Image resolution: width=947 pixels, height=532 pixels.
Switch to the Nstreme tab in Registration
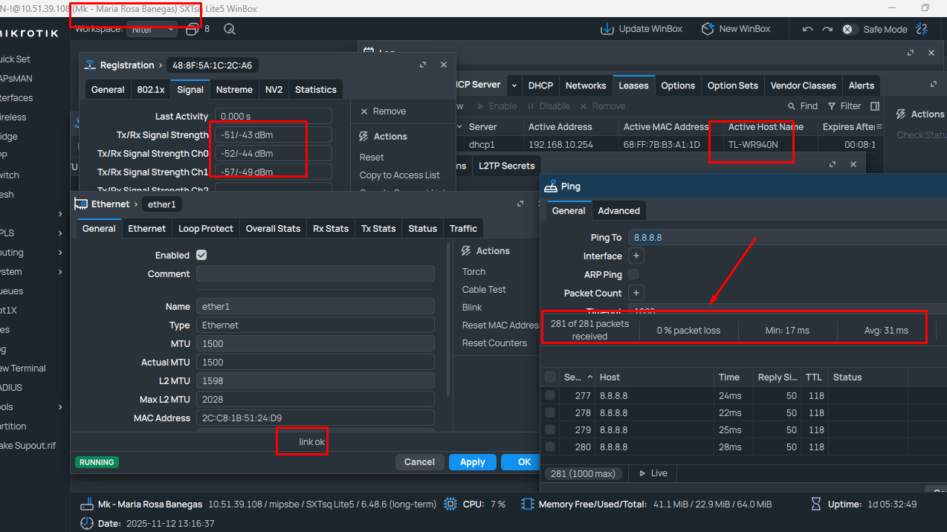(234, 89)
